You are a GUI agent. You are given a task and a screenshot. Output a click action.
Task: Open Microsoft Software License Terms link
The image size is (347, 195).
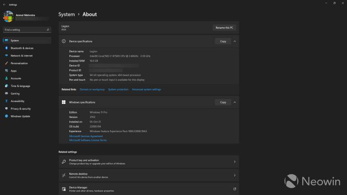88,140
